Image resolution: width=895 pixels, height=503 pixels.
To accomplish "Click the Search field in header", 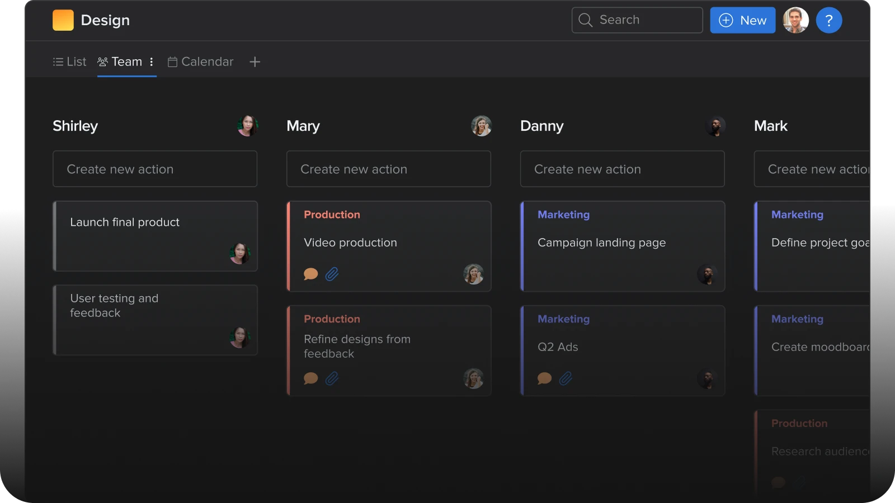I will click(x=637, y=20).
